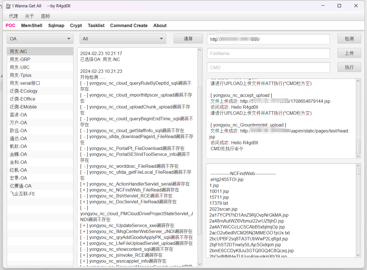This screenshot has height=270, width=367.
Task: Click the yongyou_nc_jsInvoke_RCE log line
Action: pyautogui.click(x=121, y=255)
